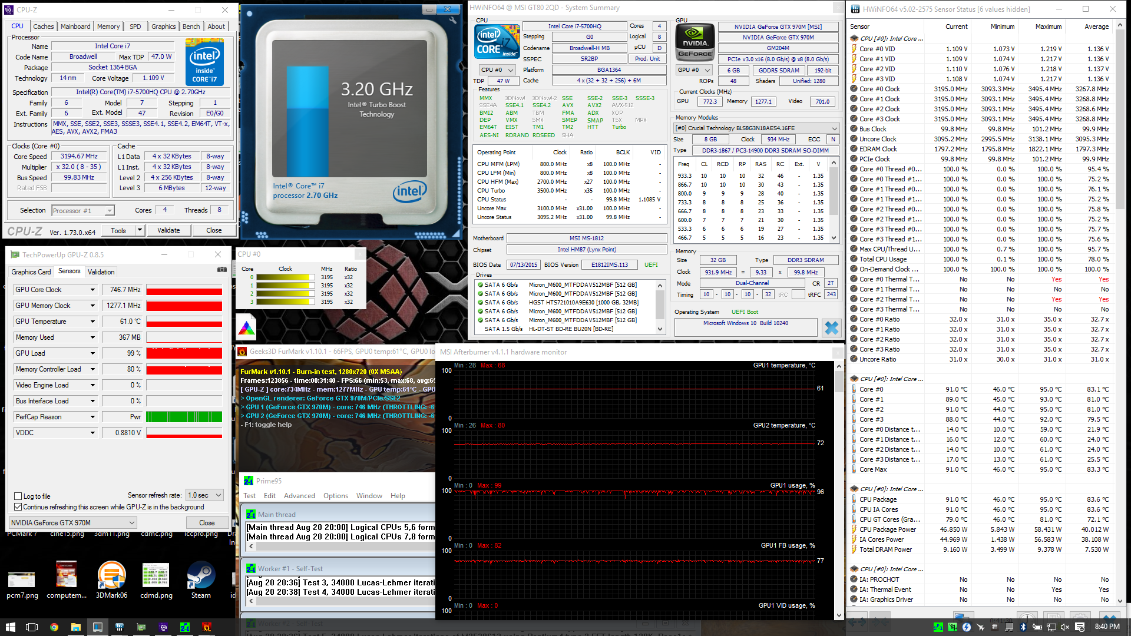Screen dimensions: 1131x636
Task: Open the Windows Start menu
Action: pos(10,627)
